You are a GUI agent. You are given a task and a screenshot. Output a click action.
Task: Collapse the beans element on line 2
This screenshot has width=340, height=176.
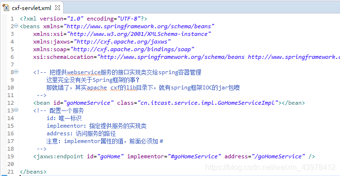click(16, 26)
